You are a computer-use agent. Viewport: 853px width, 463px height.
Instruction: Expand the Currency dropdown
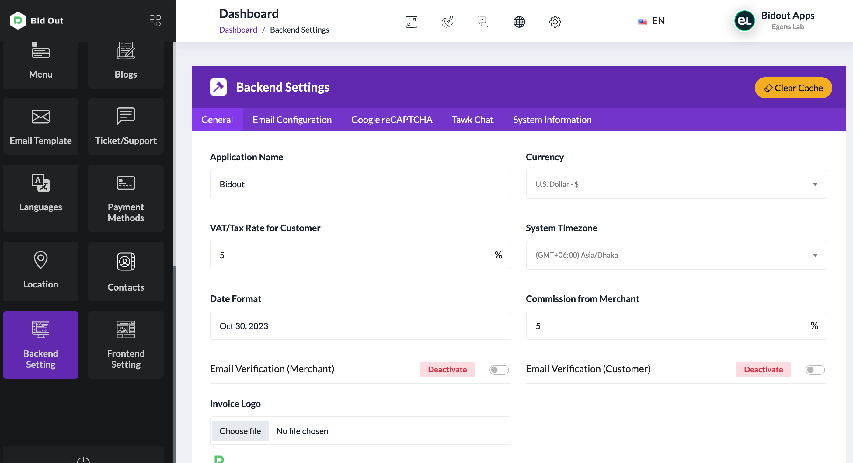(x=676, y=184)
